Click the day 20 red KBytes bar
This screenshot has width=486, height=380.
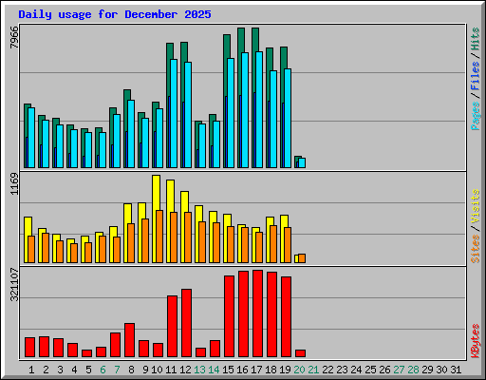pos(300,353)
